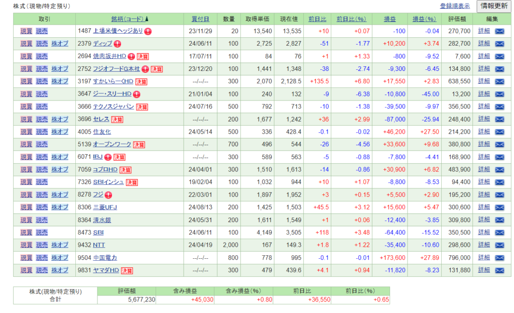Screen dimensions: 514x313
Task: Open 株オプ for 中国電力
Action: coord(60,257)
